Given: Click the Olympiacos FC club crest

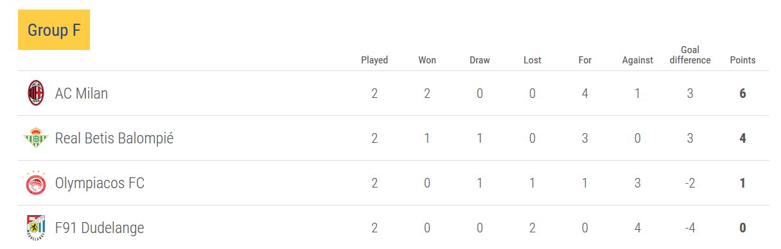Looking at the screenshot, I should coord(36,183).
